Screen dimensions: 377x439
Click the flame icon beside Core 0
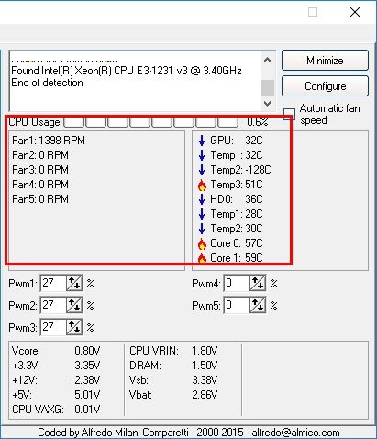pyautogui.click(x=202, y=244)
